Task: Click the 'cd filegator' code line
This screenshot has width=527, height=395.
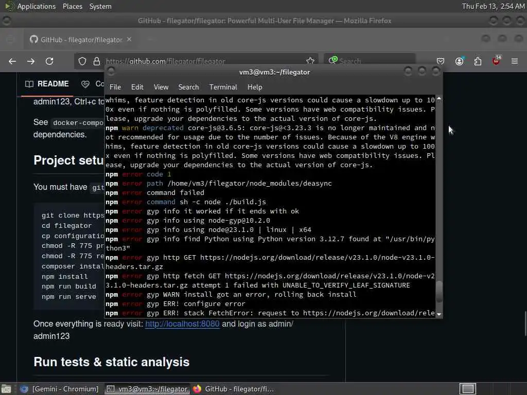Action: pos(66,226)
